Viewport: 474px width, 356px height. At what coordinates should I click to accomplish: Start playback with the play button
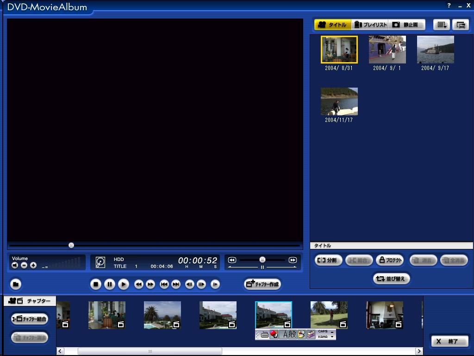(x=123, y=284)
